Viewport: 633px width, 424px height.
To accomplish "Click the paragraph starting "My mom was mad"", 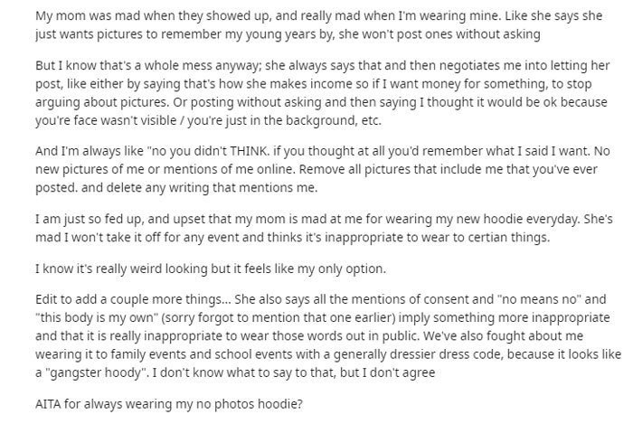I will coord(307,23).
